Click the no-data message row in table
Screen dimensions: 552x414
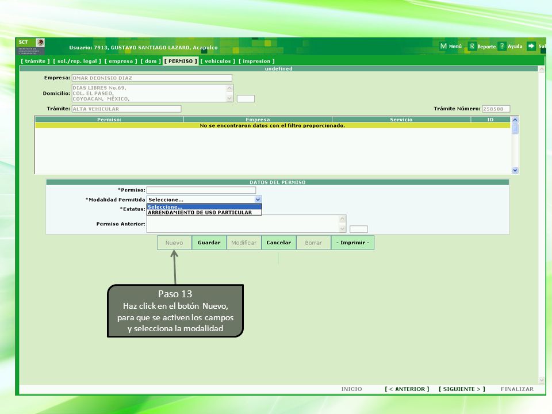pos(273,125)
